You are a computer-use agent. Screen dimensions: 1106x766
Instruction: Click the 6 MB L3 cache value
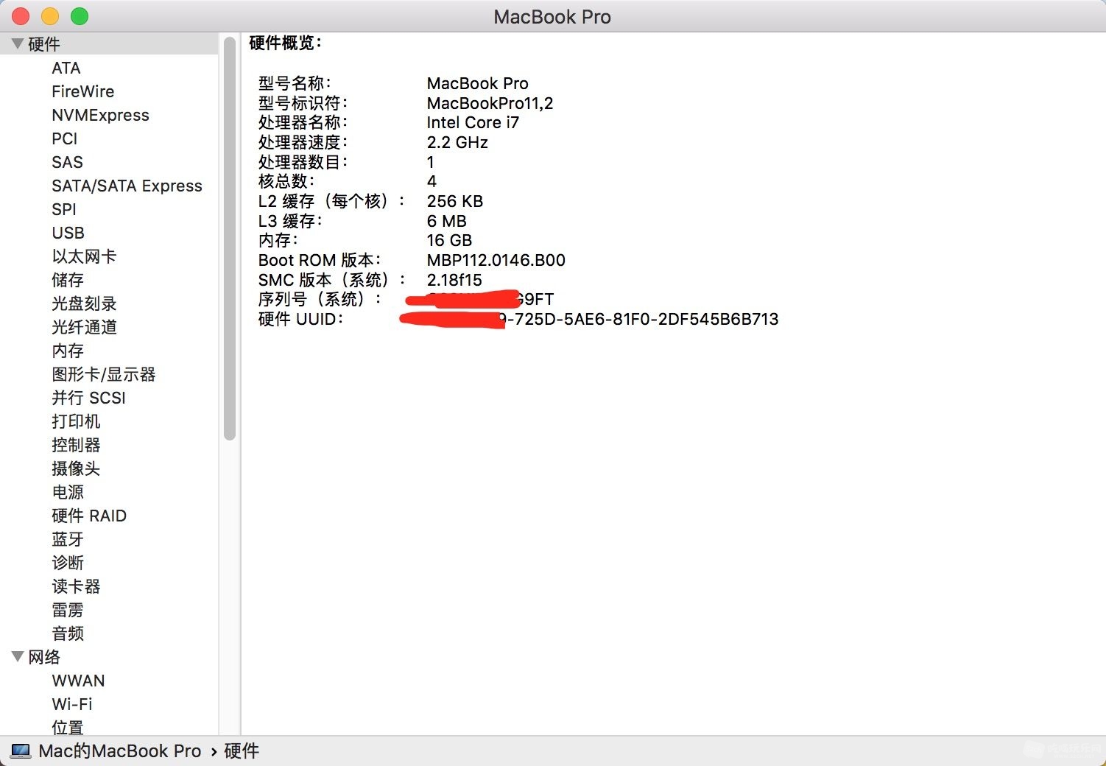447,221
